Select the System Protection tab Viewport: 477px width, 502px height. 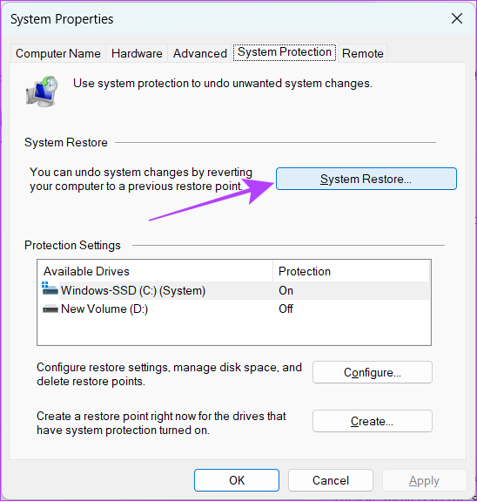(x=285, y=52)
